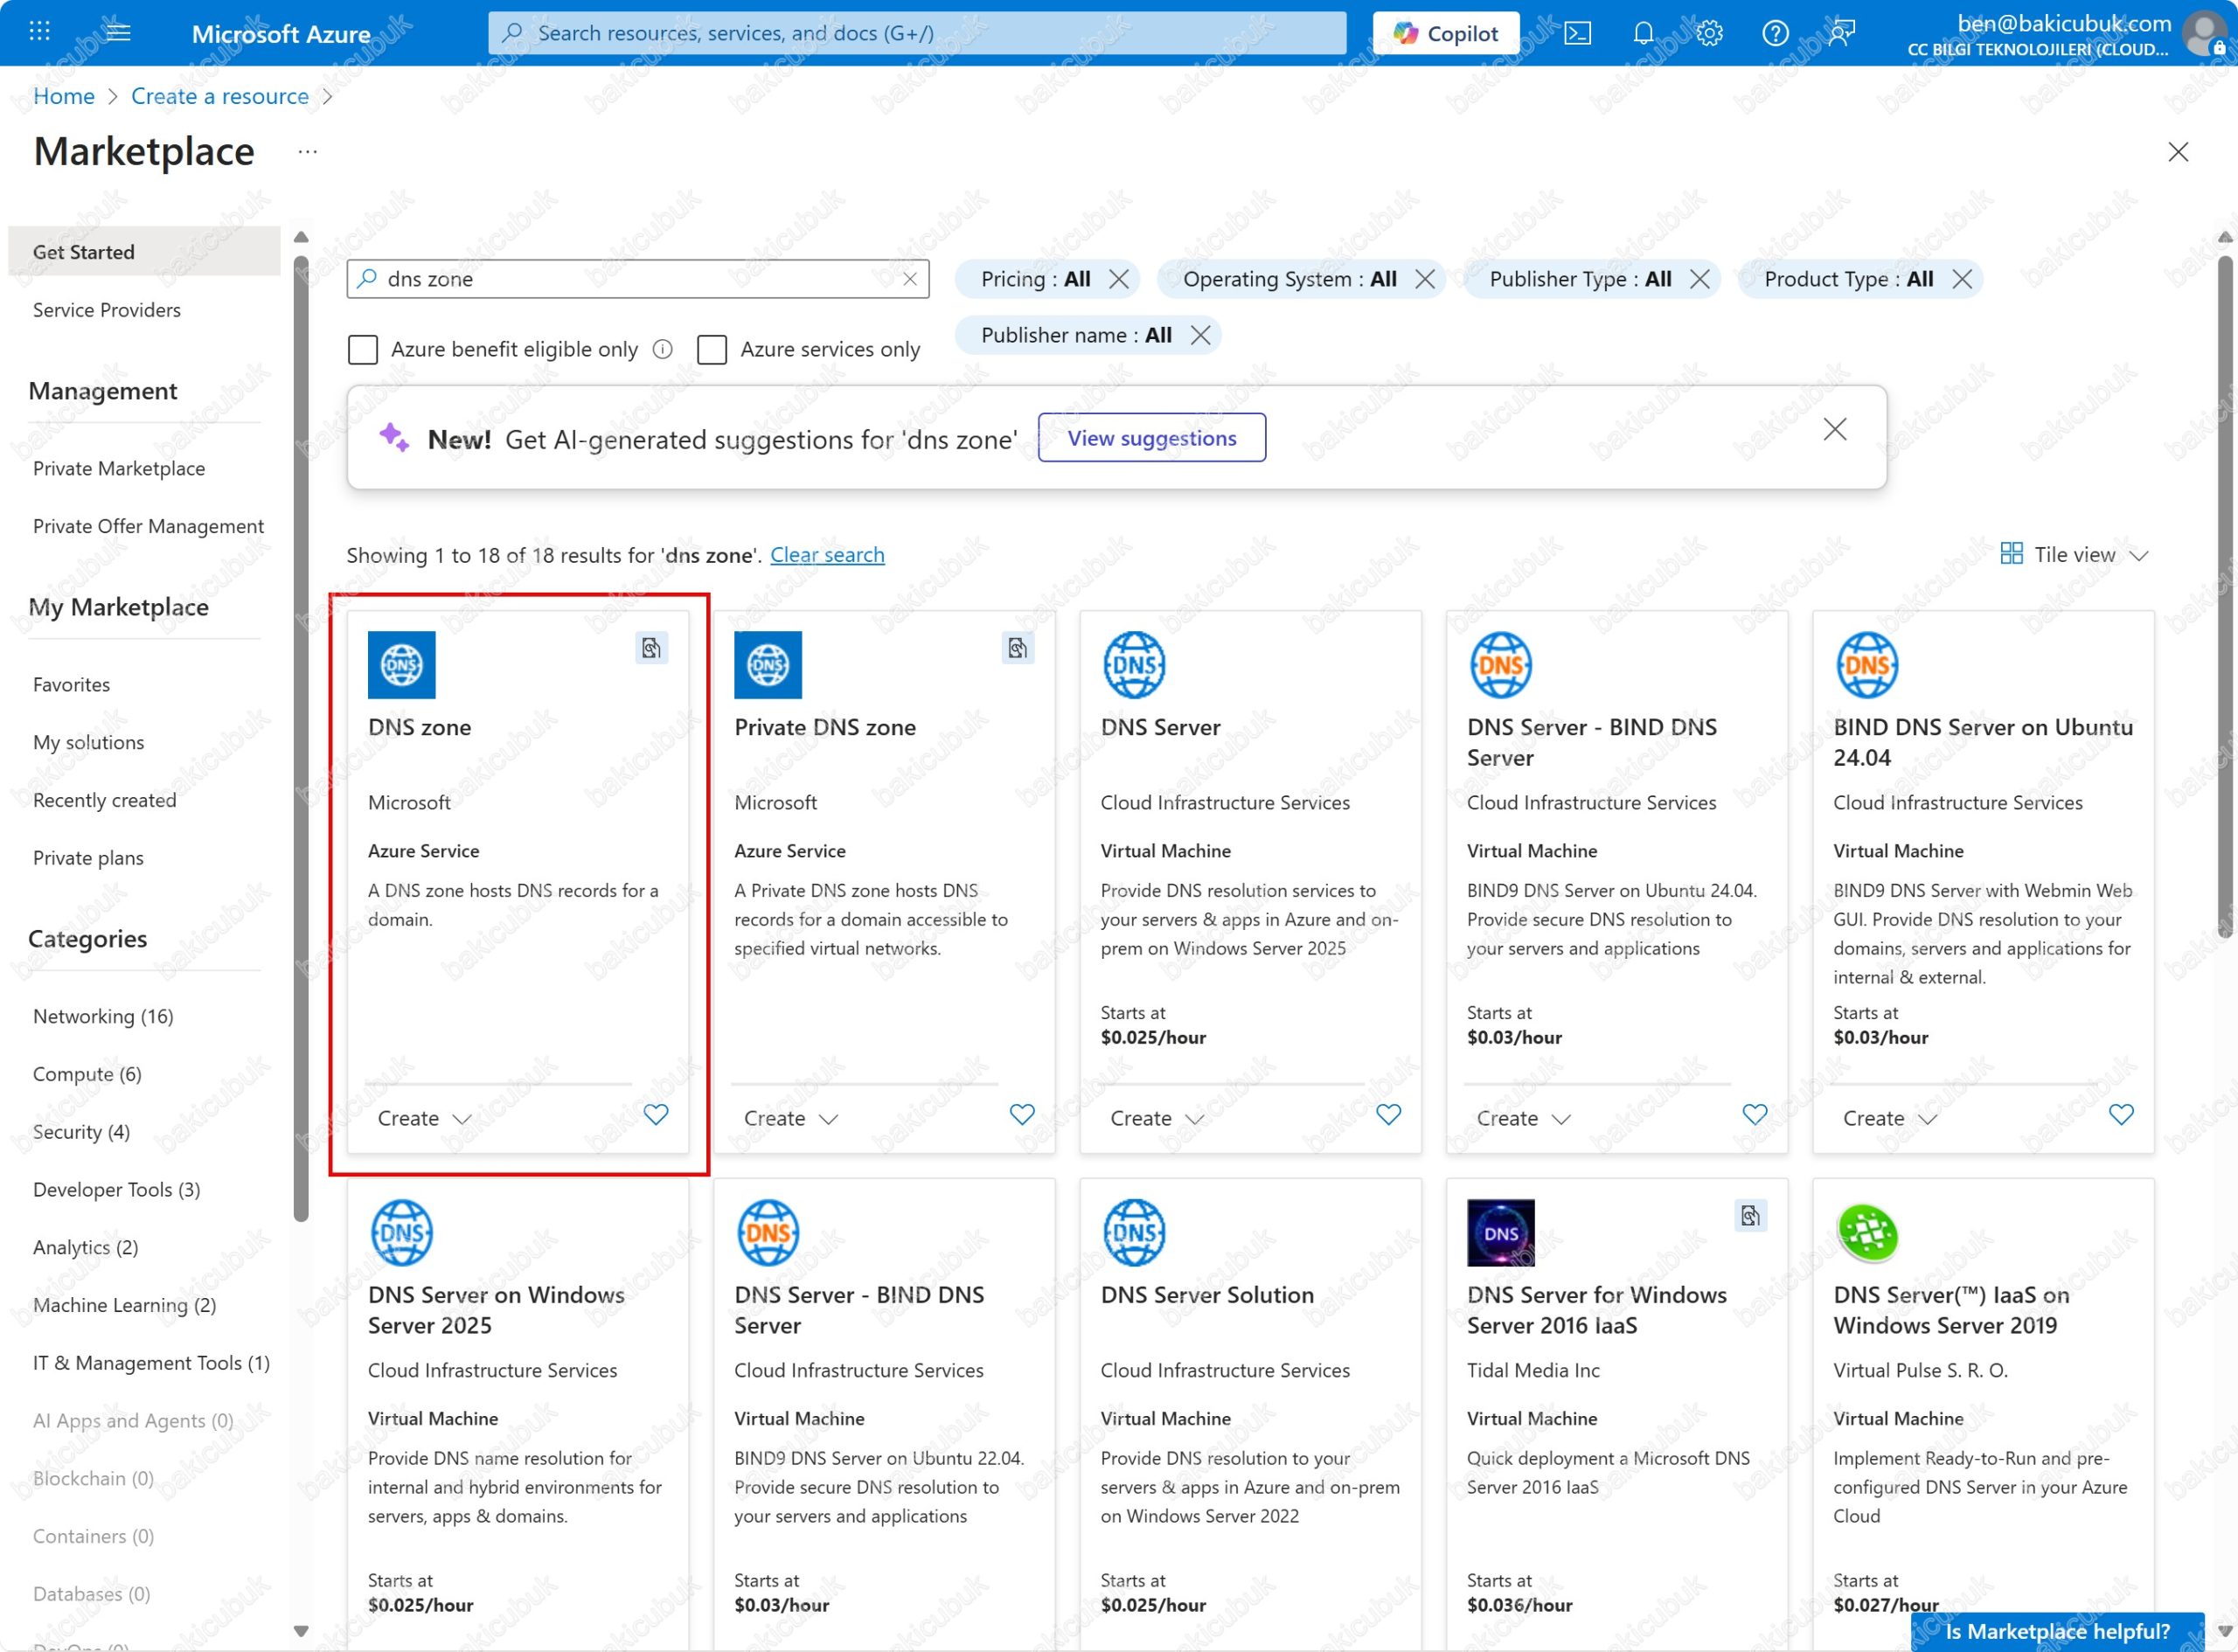Open the Publisher name filter pill
The width and height of the screenshot is (2238, 1652).
point(1076,335)
